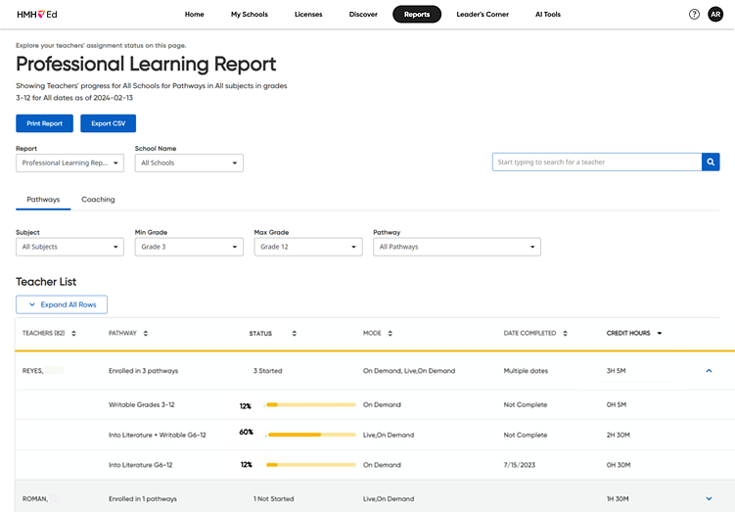The height and width of the screenshot is (512, 735).
Task: Click "3 Started" status cell
Action: pos(267,371)
